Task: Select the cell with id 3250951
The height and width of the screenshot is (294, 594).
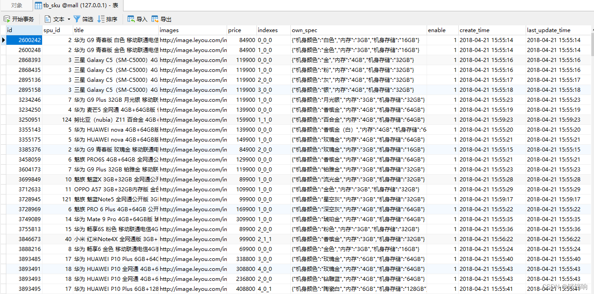Action: tap(24, 119)
